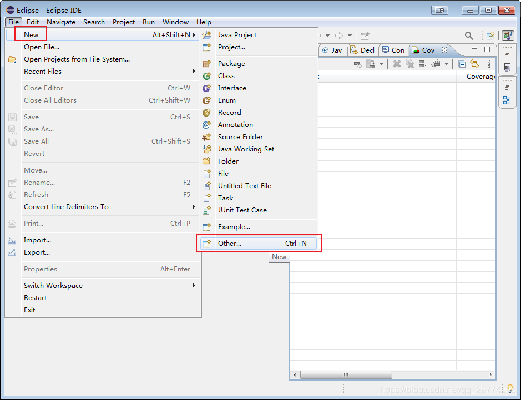This screenshot has width=521, height=400.
Task: Click Restart in File menu
Action: tap(103, 298)
